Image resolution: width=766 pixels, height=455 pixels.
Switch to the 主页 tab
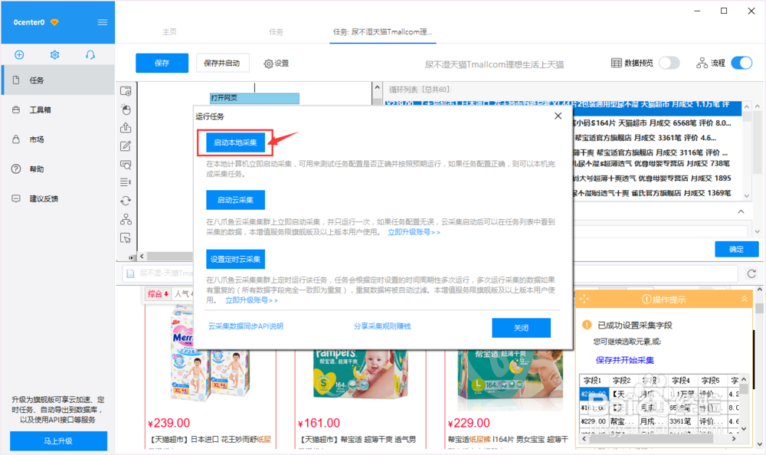169,31
